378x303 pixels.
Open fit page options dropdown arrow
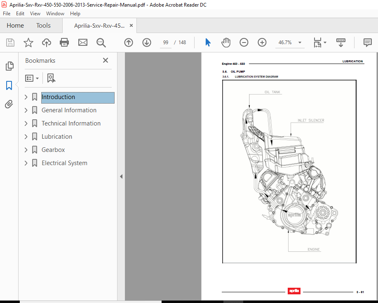point(325,43)
